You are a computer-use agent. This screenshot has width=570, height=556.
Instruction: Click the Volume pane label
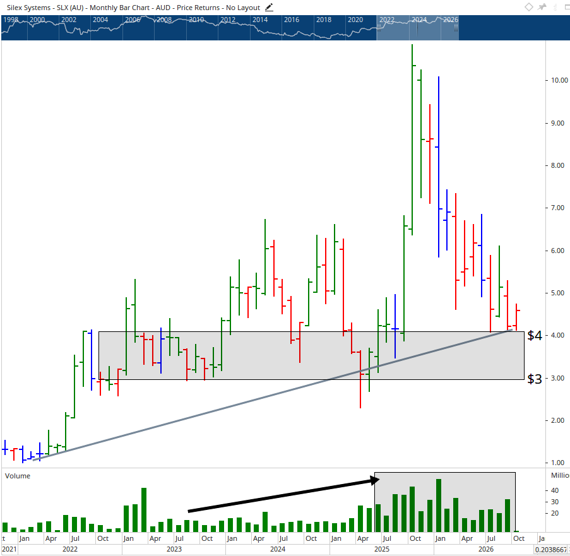pyautogui.click(x=18, y=476)
